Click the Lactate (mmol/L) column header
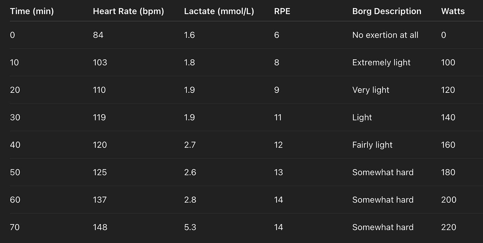Viewport: 483px width, 243px height. (219, 11)
